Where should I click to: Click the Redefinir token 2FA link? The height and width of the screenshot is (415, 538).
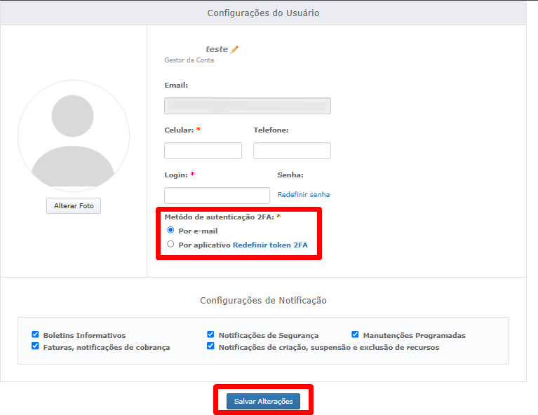(x=270, y=245)
